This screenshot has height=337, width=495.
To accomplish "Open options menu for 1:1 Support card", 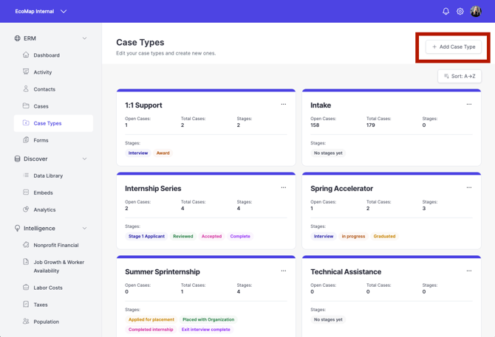I will [x=284, y=104].
